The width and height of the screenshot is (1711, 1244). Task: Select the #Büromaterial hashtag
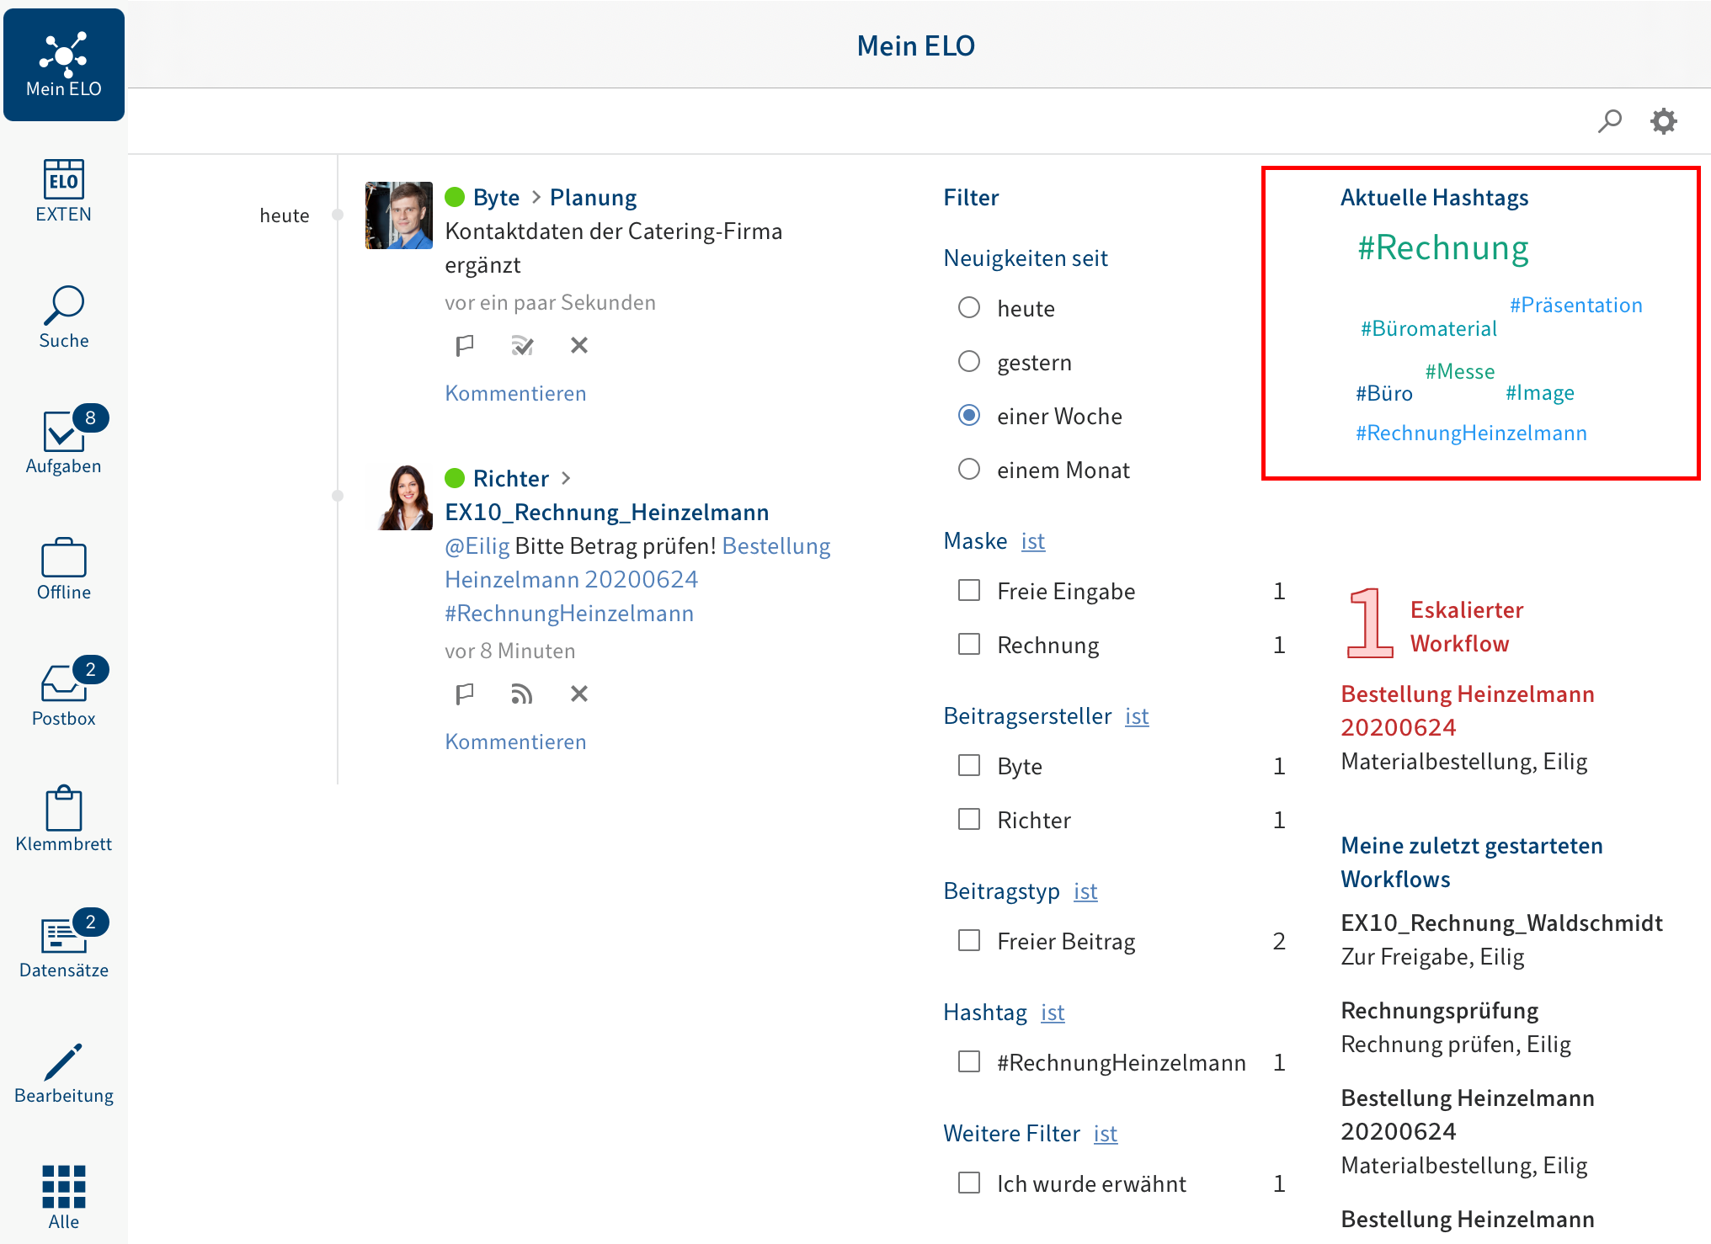point(1429,328)
